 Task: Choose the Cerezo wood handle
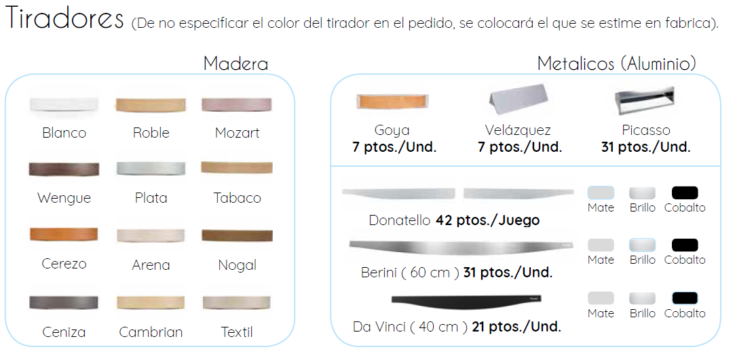[64, 235]
